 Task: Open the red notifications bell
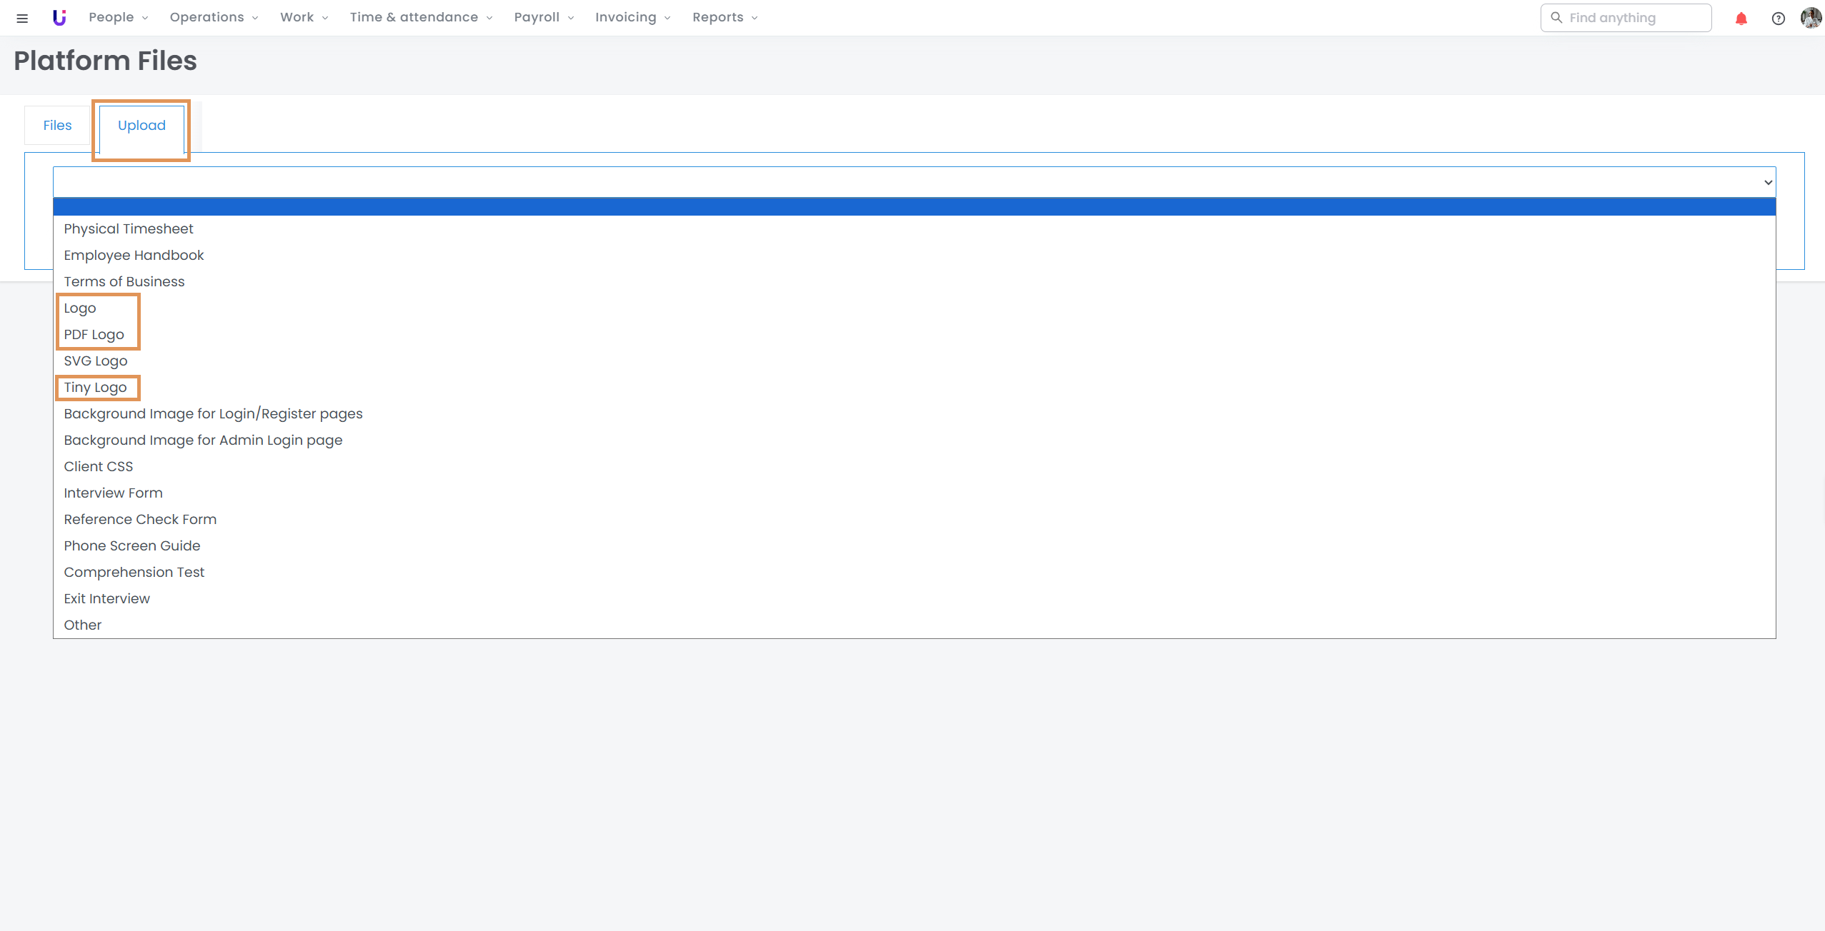click(x=1741, y=19)
